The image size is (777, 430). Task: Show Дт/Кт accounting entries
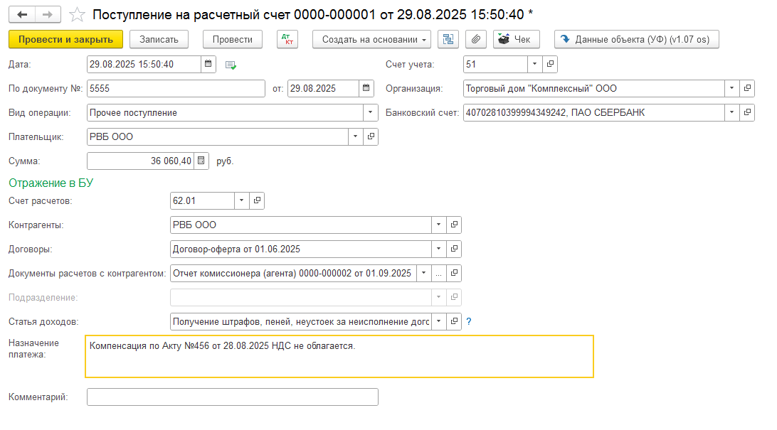click(x=287, y=39)
